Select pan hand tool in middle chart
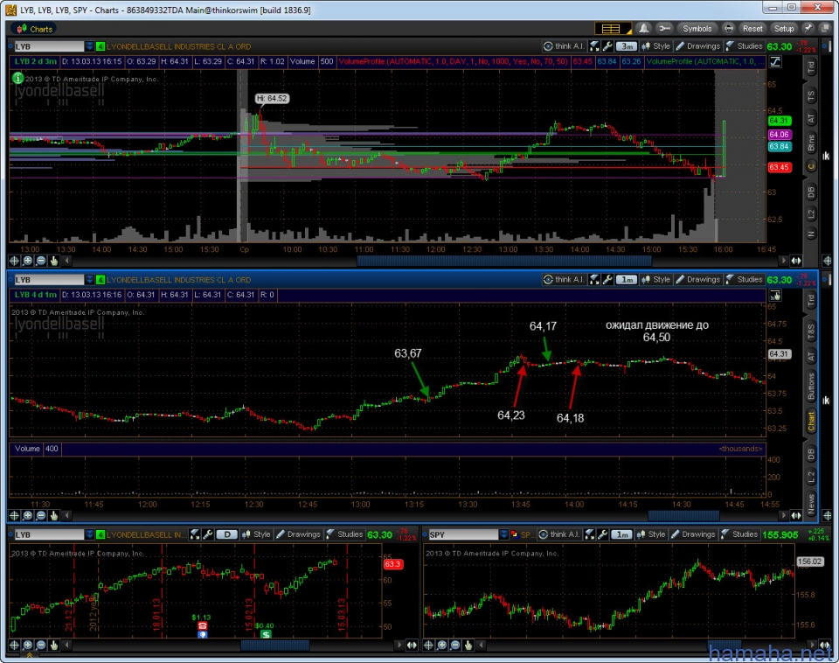Screen dimensions: 839x663 point(53,515)
